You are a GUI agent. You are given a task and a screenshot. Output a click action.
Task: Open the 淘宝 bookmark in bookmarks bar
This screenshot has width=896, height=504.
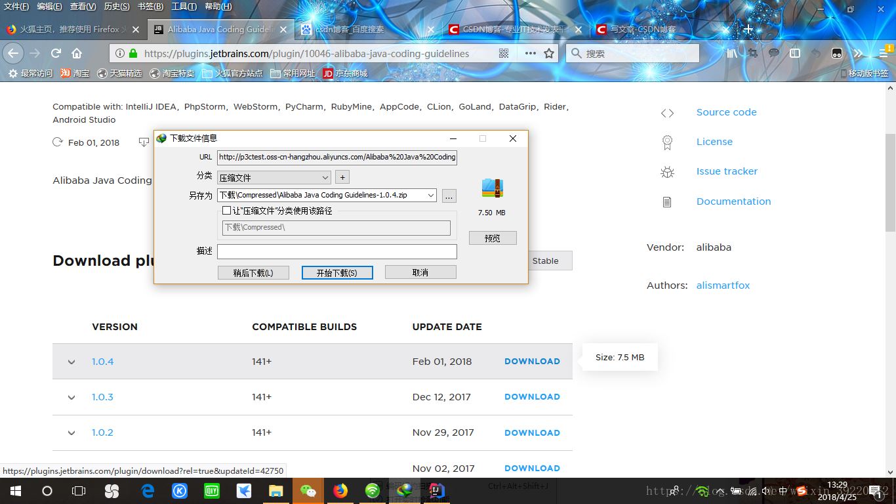(x=75, y=73)
